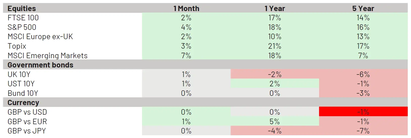Screen dimensions: 411x138
Task: Click the UST 10Y row label
Action: pyautogui.click(x=21, y=84)
